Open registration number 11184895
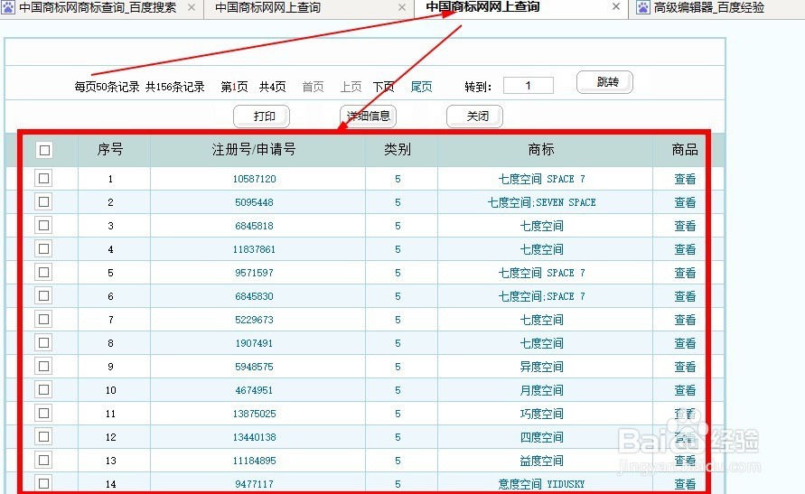 254,461
